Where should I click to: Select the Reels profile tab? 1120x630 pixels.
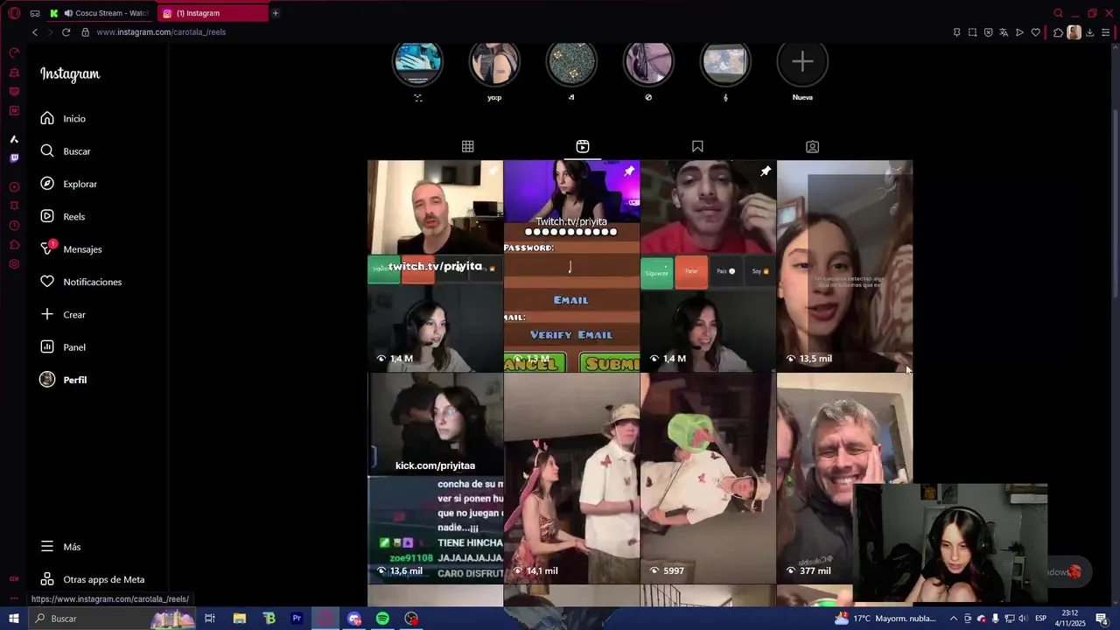click(583, 146)
